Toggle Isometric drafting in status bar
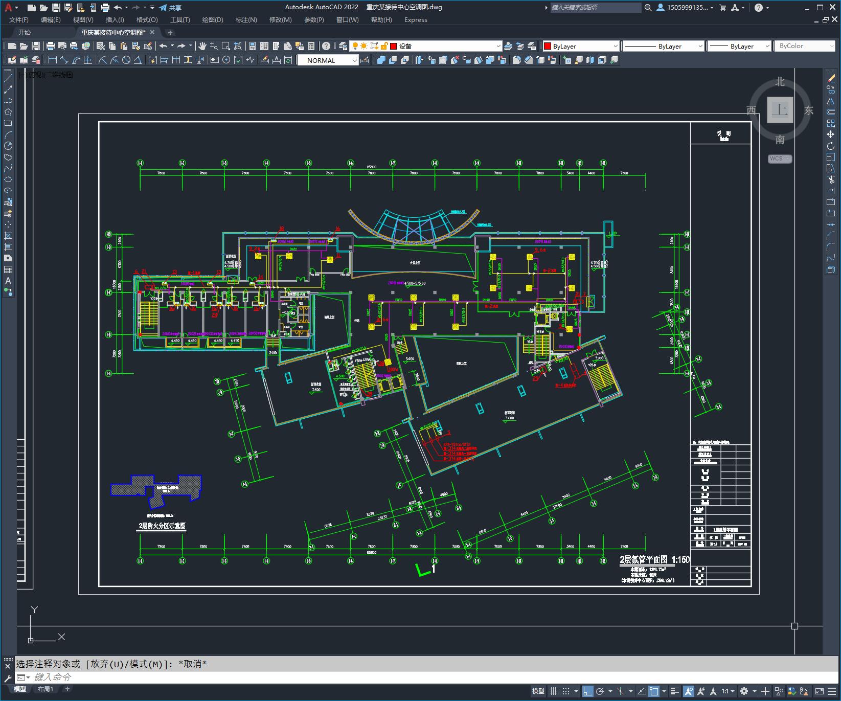 620,691
